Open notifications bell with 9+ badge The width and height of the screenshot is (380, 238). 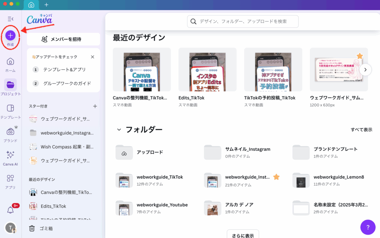[x=10, y=210]
